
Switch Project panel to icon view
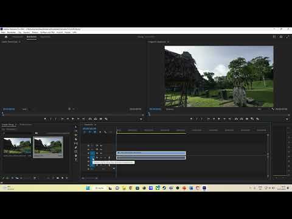[x=12, y=178]
